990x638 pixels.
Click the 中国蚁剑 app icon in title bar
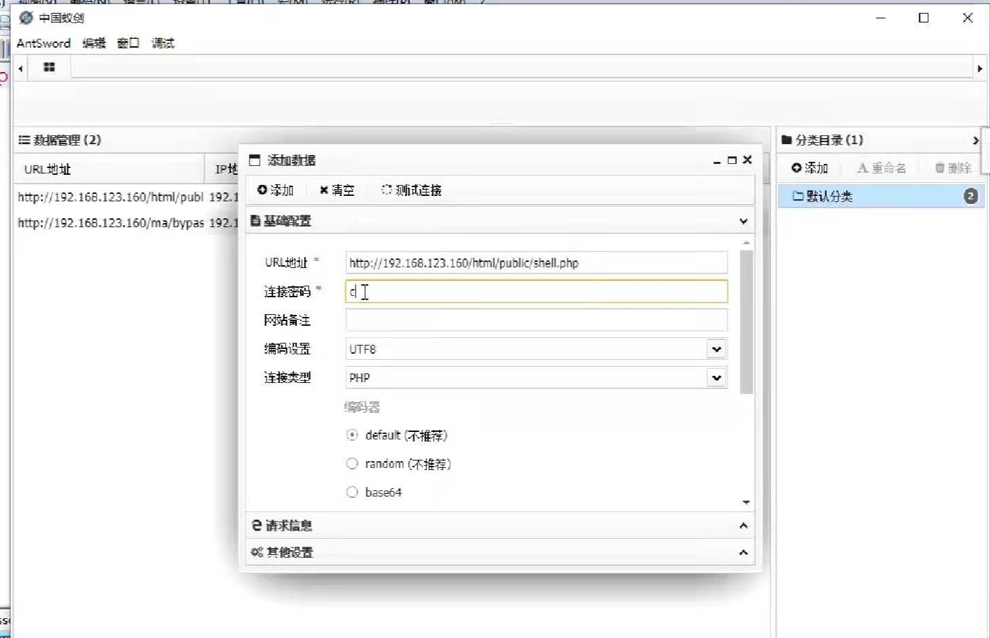point(26,18)
